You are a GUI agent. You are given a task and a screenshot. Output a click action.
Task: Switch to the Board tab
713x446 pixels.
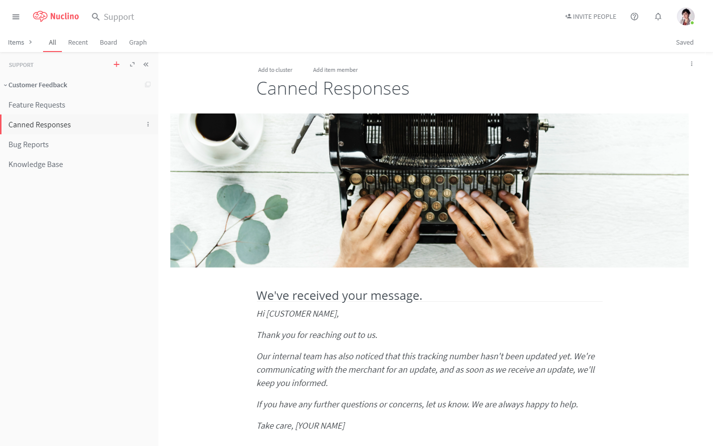[108, 42]
